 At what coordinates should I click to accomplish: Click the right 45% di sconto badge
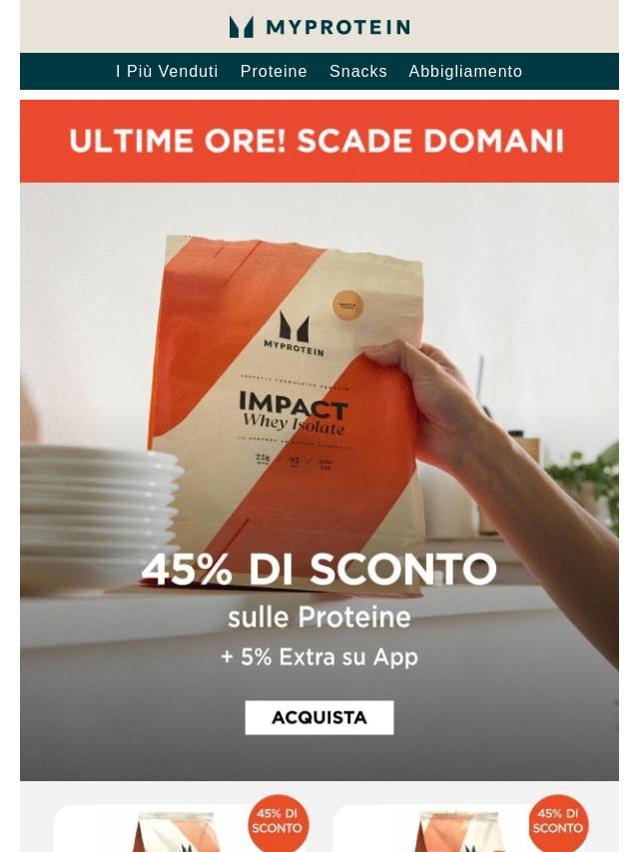coord(558,821)
